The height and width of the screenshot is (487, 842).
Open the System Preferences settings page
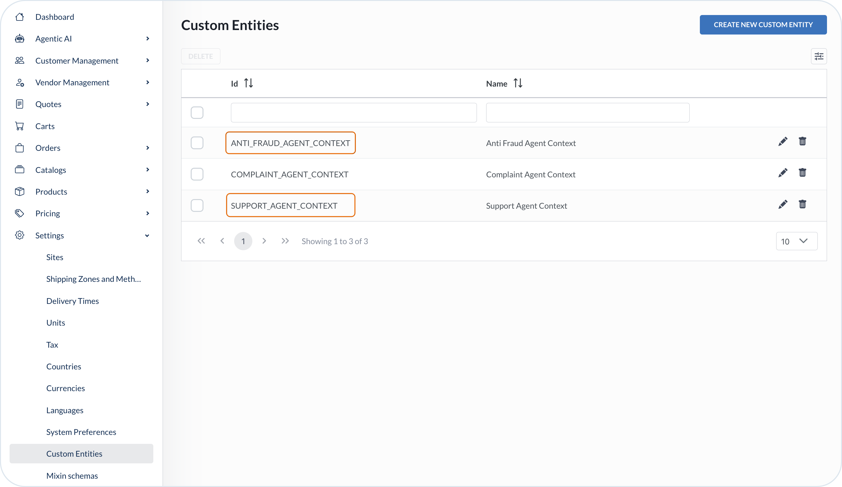click(x=81, y=432)
